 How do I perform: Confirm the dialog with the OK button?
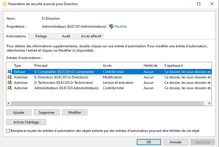(148, 142)
